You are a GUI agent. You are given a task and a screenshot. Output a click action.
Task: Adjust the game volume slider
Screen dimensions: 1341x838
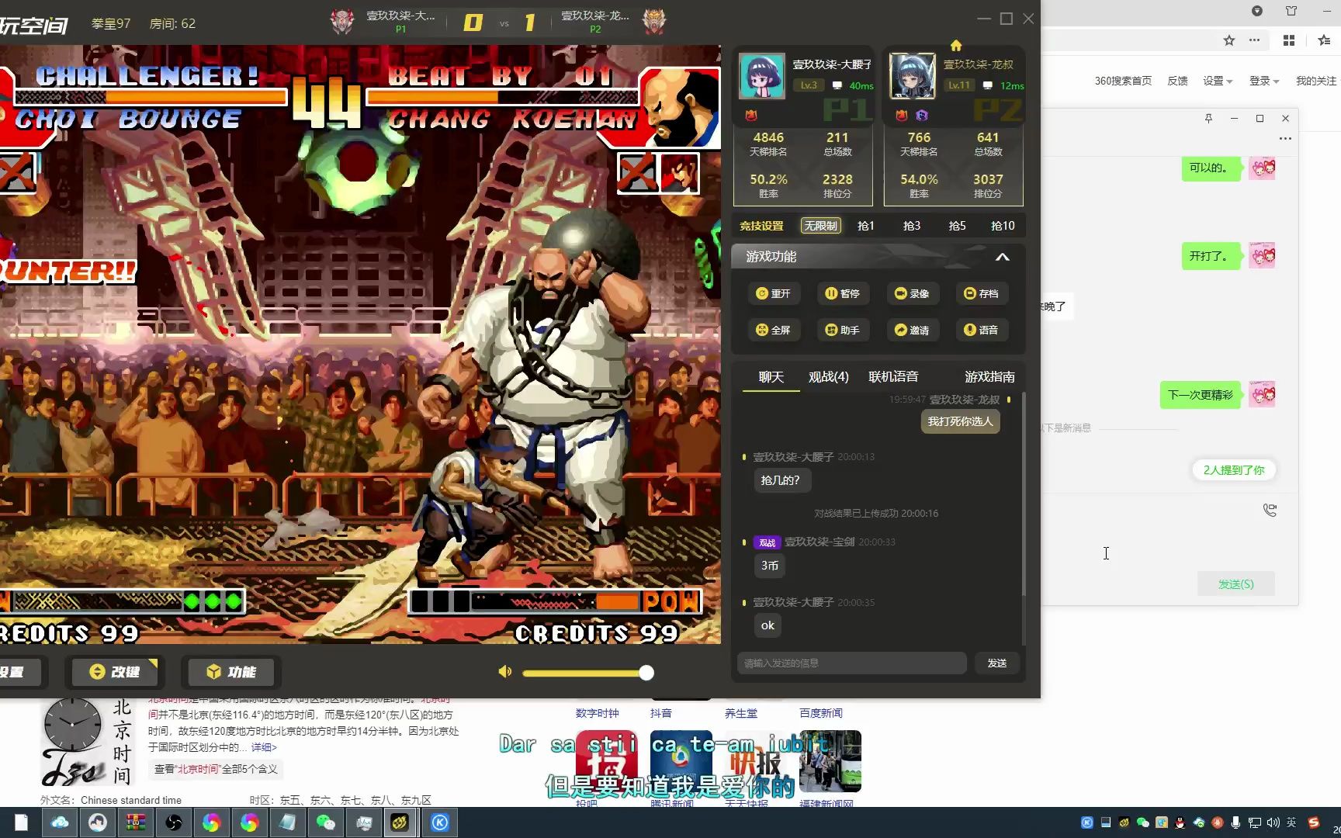pyautogui.click(x=587, y=673)
